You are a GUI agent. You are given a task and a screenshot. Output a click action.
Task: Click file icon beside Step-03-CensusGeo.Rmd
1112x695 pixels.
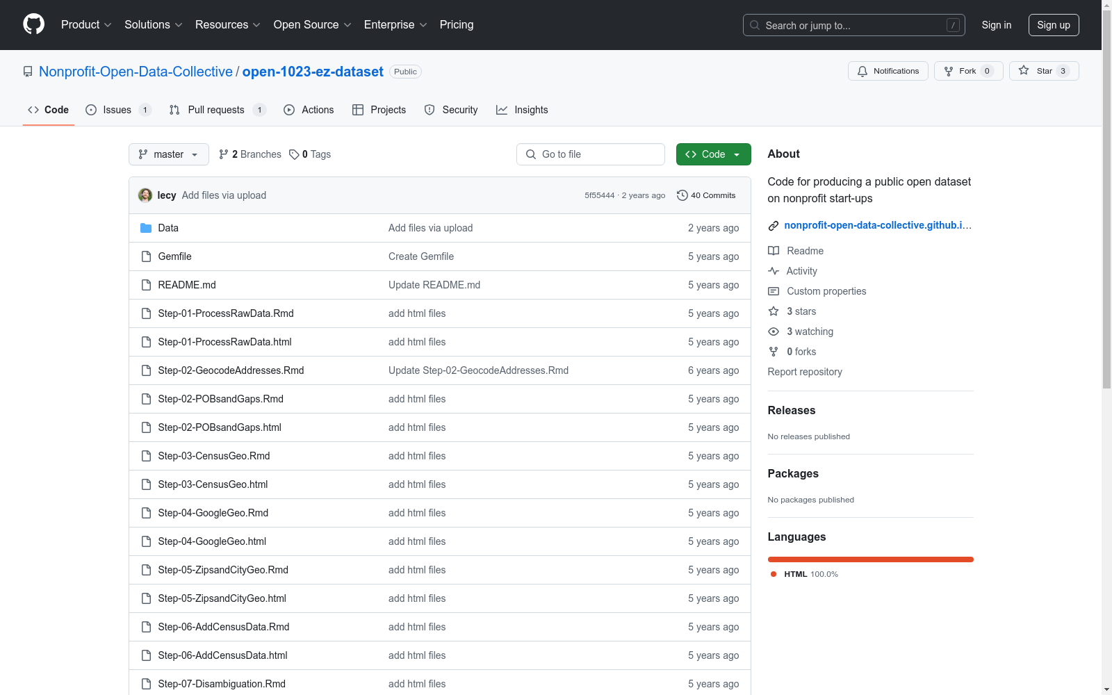click(146, 456)
